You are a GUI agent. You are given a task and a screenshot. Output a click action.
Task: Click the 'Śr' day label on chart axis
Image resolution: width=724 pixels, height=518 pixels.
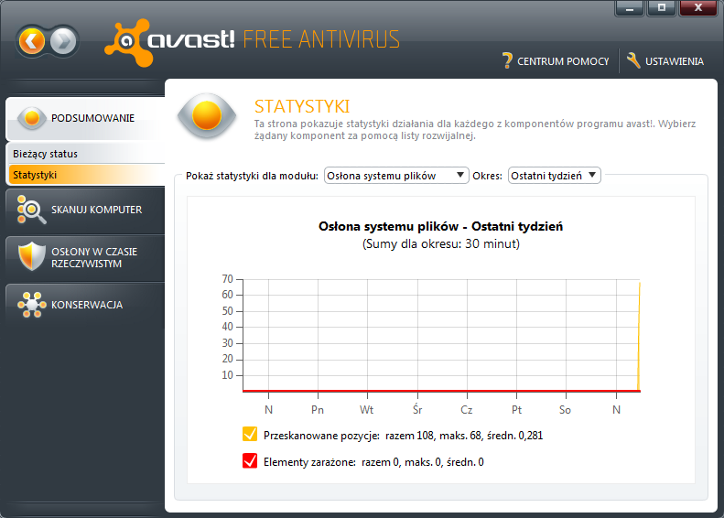417,409
